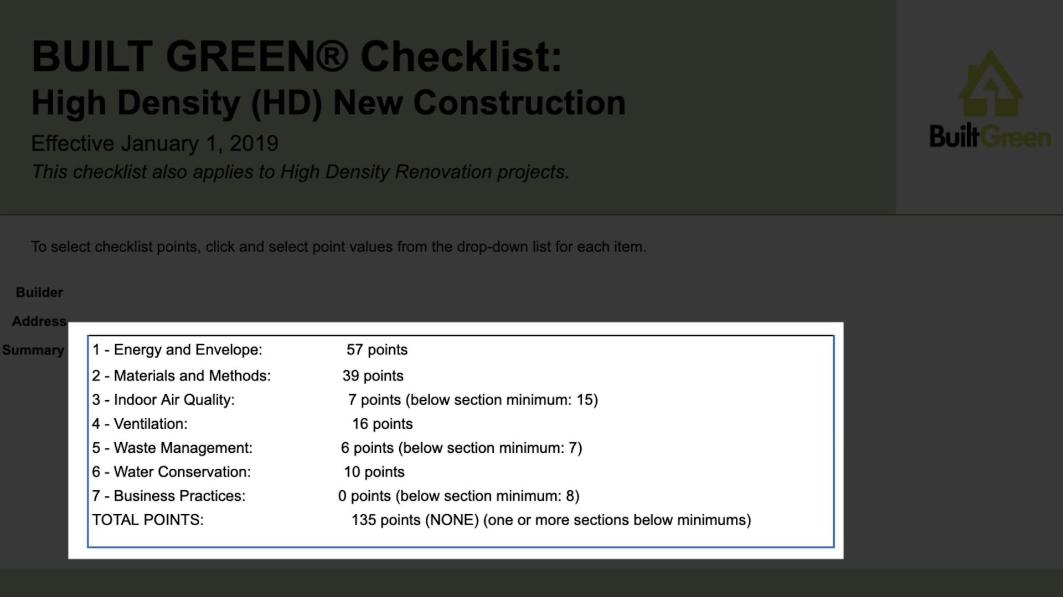Click the Summary label
This screenshot has height=597, width=1063.
[x=33, y=350]
